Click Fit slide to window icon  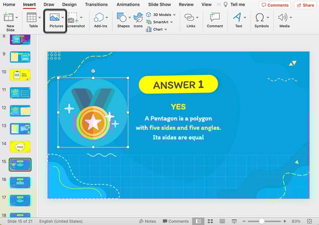309,221
